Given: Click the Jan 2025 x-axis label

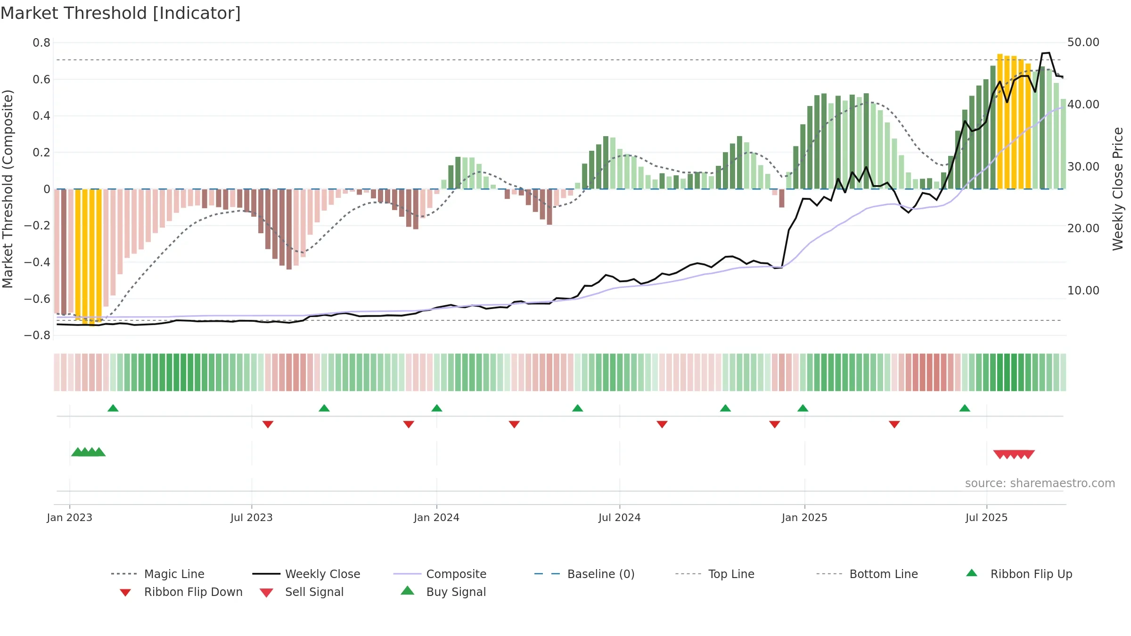Looking at the screenshot, I should click(x=805, y=517).
